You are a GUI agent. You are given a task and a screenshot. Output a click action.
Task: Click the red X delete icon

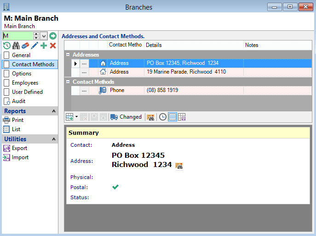point(53,46)
